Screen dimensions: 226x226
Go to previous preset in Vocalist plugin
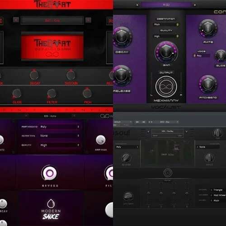tap(137, 5)
